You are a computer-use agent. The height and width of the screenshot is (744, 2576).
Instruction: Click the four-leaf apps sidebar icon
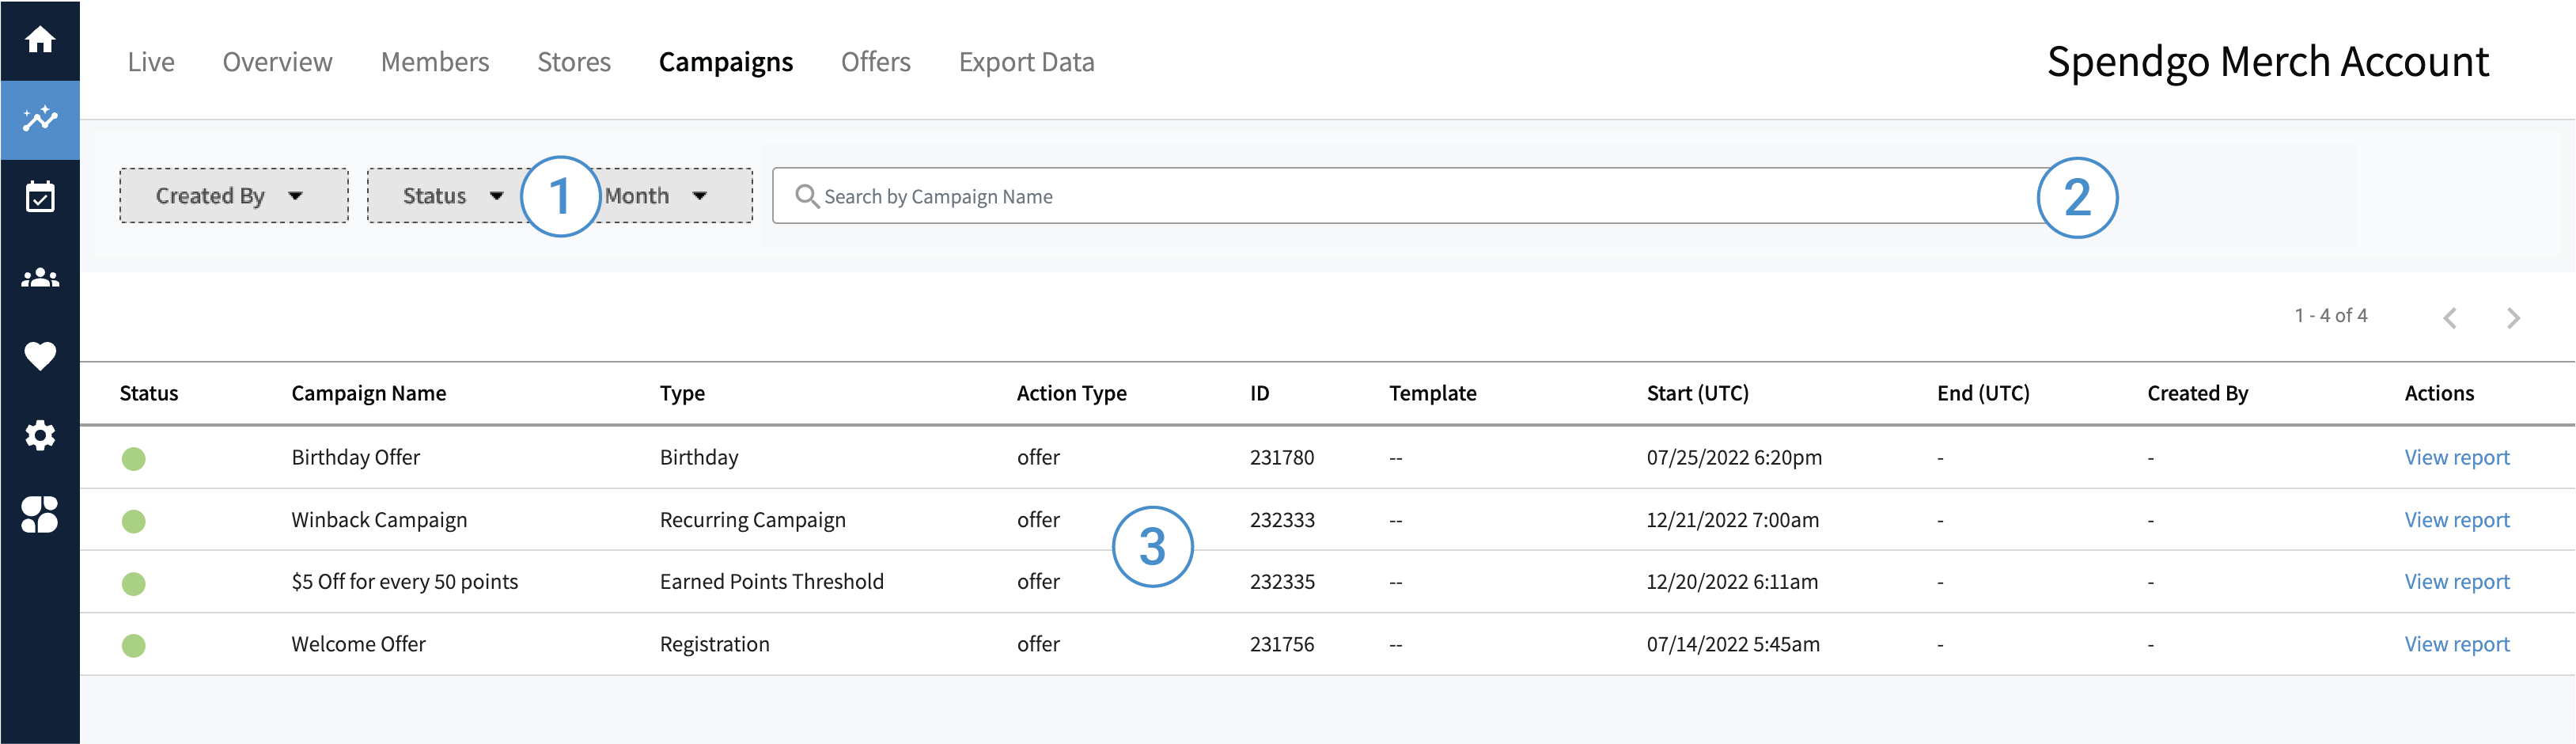40,514
